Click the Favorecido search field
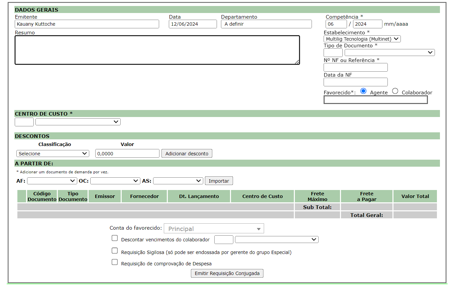 [375, 100]
